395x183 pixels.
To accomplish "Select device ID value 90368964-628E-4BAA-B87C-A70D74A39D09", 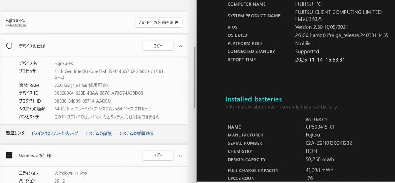I will (99, 93).
